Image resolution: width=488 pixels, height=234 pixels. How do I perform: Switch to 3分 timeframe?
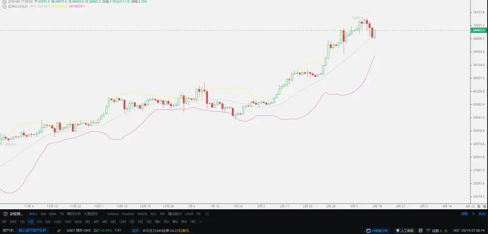(39, 222)
